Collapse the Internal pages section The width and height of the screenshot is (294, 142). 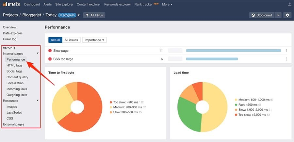pos(38,53)
